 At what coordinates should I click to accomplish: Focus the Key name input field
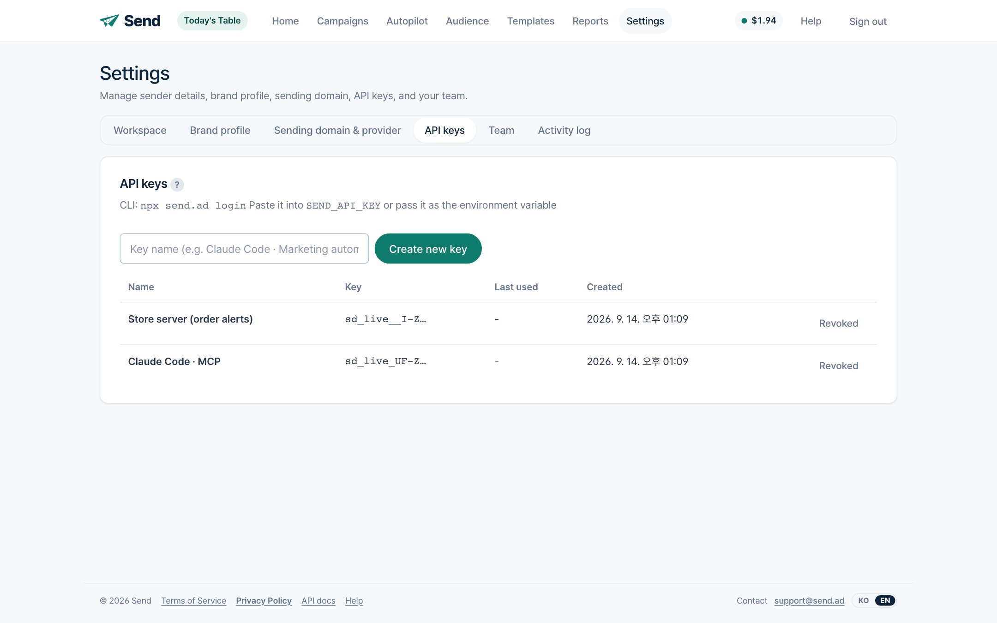click(244, 249)
